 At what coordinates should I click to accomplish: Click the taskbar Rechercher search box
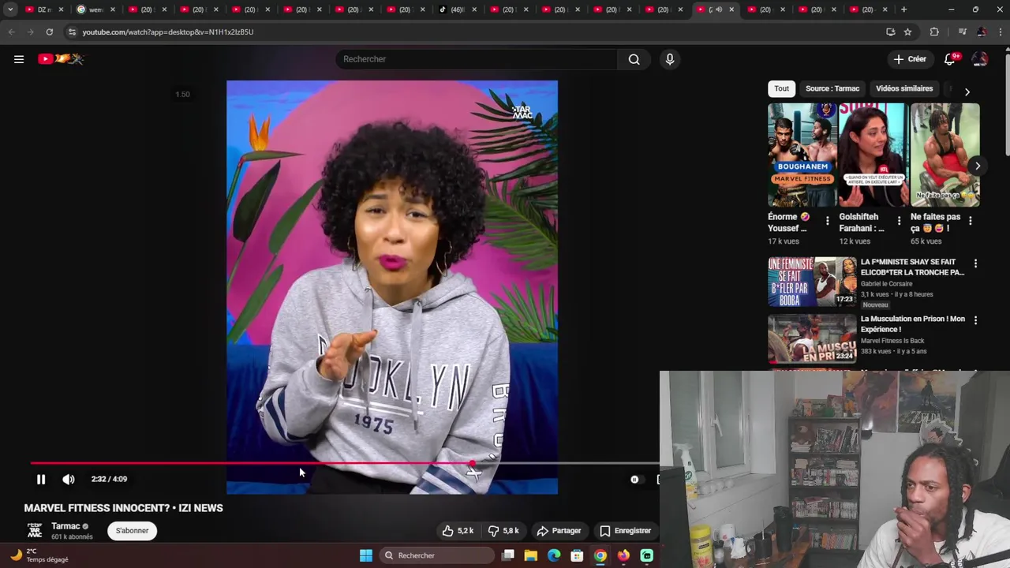(438, 555)
